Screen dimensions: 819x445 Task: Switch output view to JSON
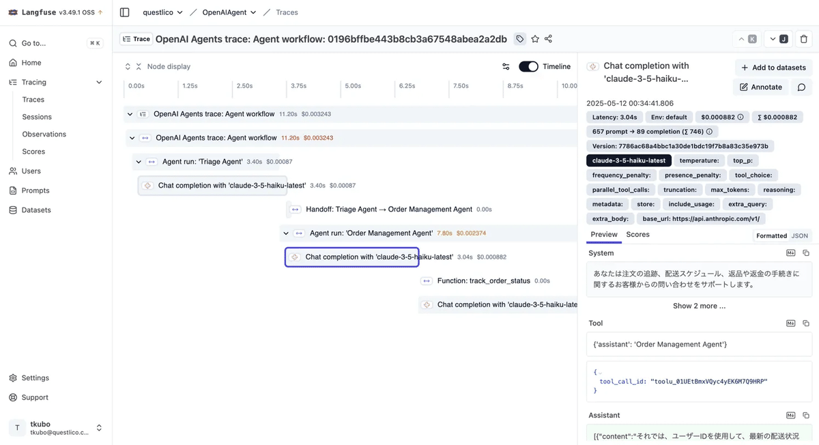pyautogui.click(x=799, y=235)
